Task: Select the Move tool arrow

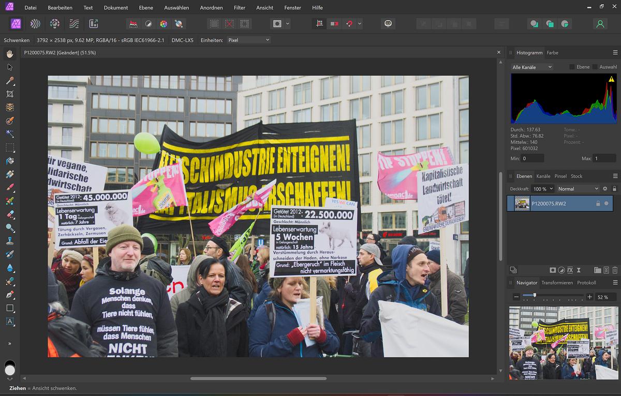Action: 10,67
